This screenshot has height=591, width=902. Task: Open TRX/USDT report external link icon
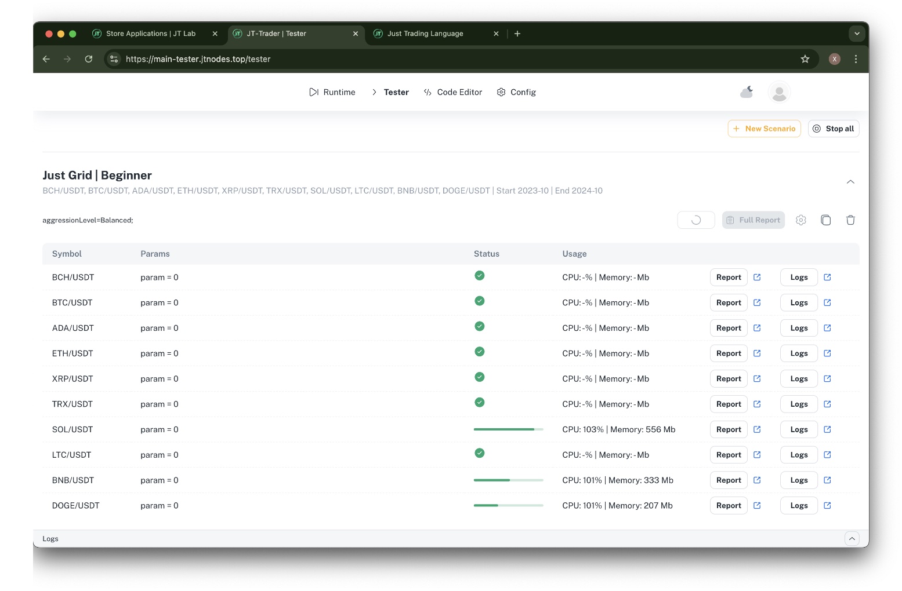point(757,404)
